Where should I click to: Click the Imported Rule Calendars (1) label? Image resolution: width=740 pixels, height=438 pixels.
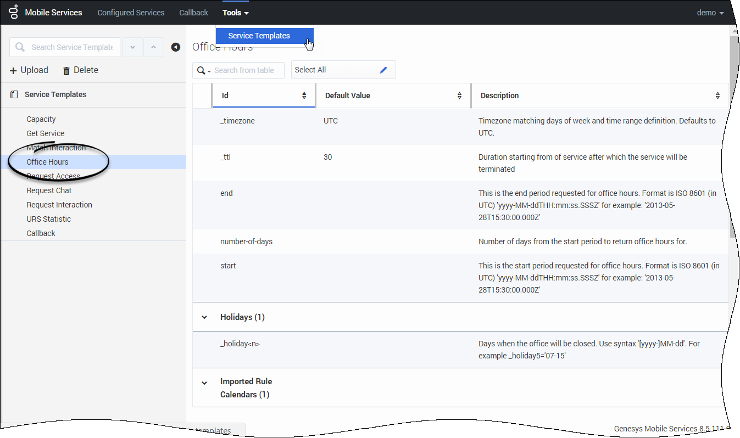point(246,388)
